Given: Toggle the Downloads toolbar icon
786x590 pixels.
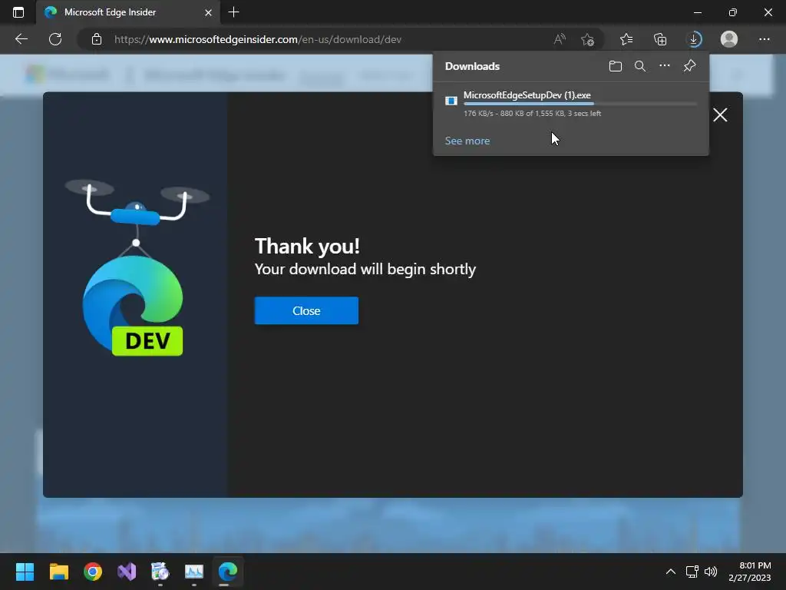Looking at the screenshot, I should pos(694,39).
